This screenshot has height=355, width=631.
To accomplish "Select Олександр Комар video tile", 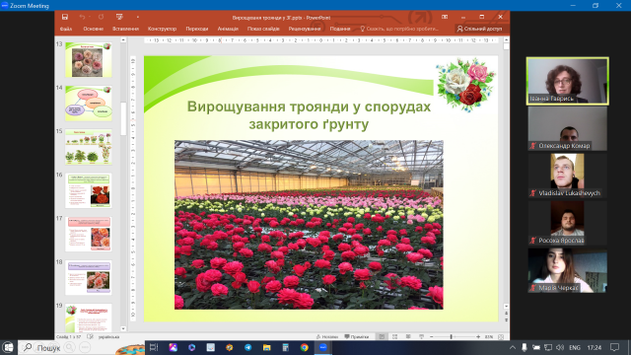I will point(568,128).
